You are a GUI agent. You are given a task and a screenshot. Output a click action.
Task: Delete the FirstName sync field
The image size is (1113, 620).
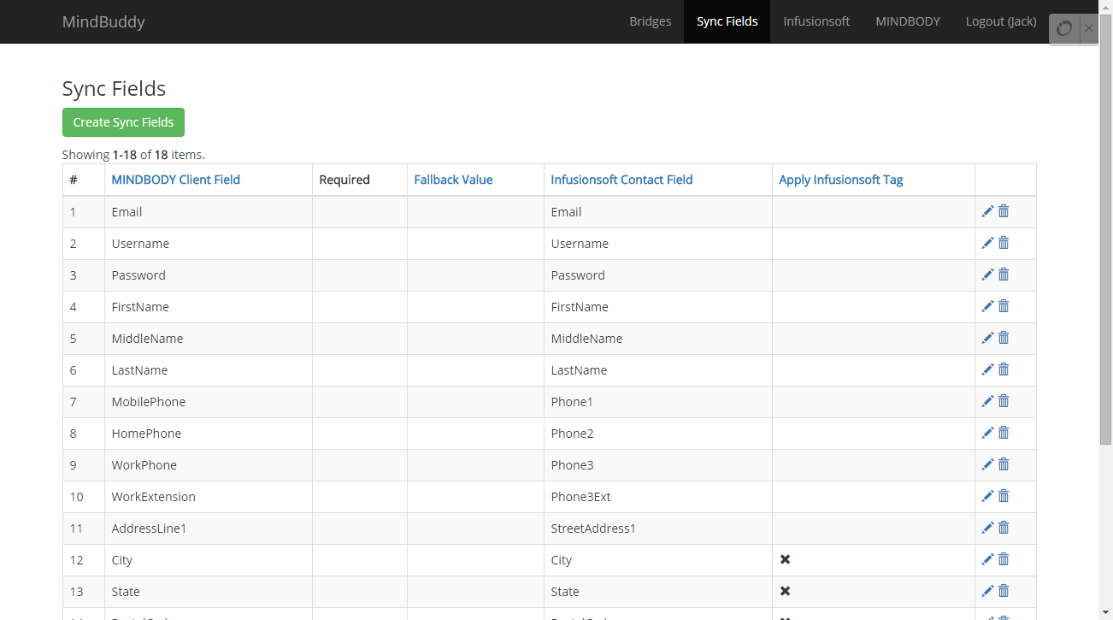pyautogui.click(x=1004, y=306)
